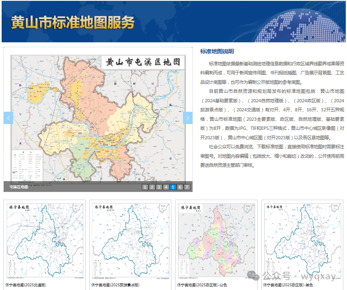Go to carousel slide 4
This screenshot has height=290, width=347.
click(166, 187)
